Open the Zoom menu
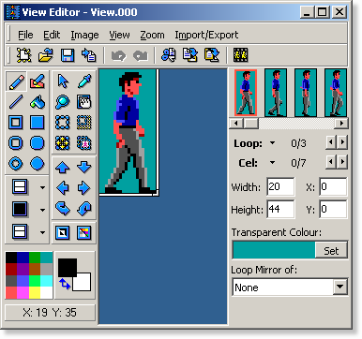Viewport: 362px width, 339px height. pyautogui.click(x=152, y=35)
